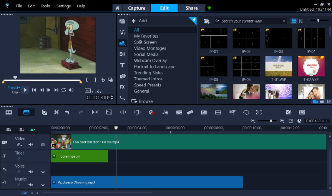The width and height of the screenshot is (332, 196).
Task: Jump to the start of project
Action: coord(34,90)
